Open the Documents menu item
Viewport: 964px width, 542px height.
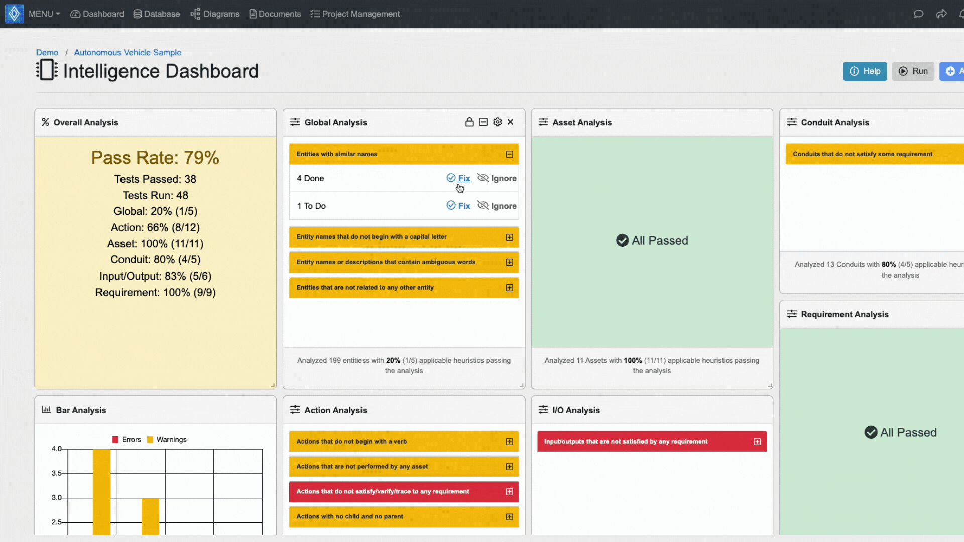click(x=274, y=14)
